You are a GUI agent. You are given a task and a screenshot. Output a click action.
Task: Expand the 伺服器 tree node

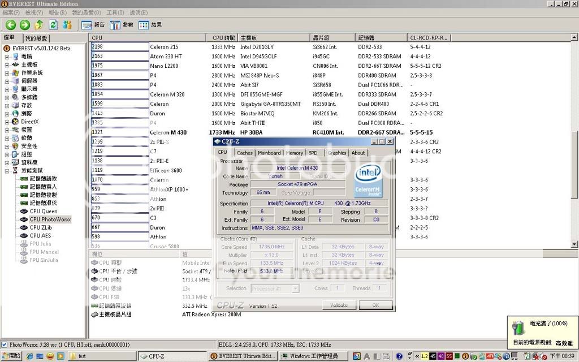point(7,81)
